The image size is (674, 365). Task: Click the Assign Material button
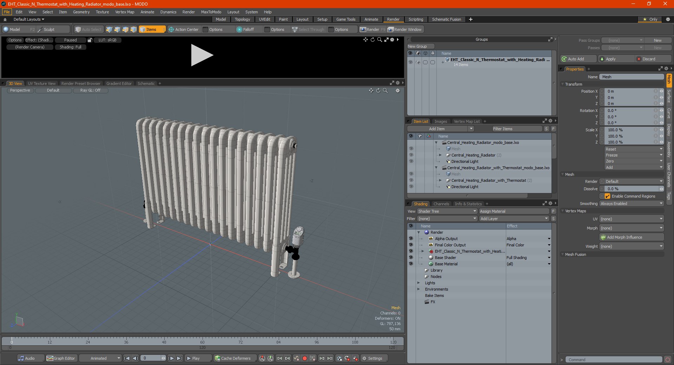[x=514, y=211]
